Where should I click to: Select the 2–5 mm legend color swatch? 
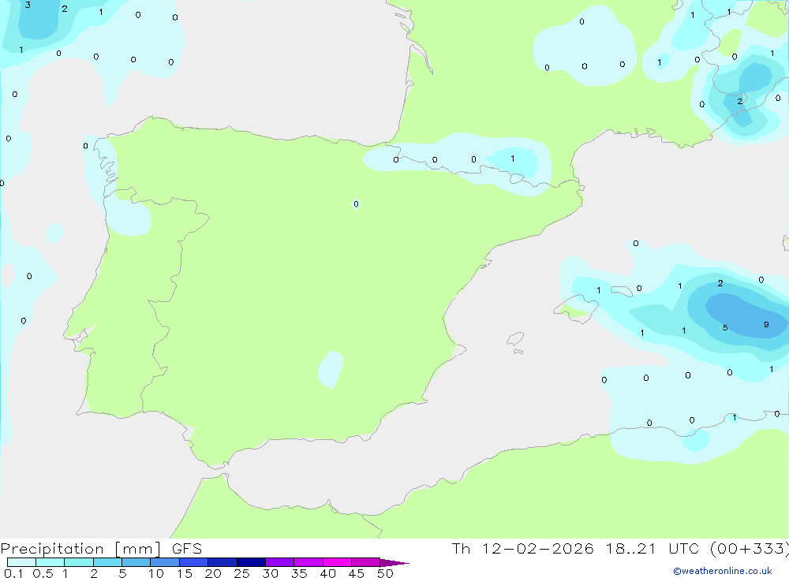(x=107, y=562)
